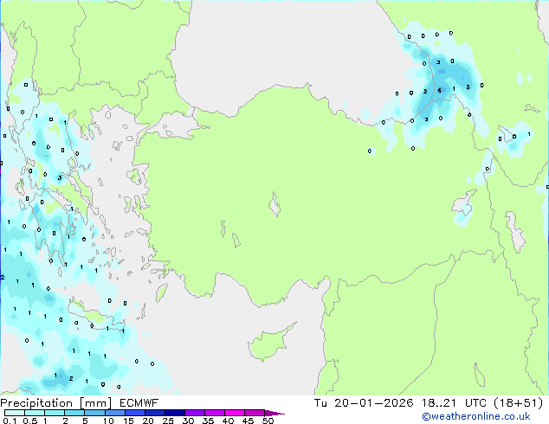Click the '[mm]' unit label

[x=95, y=403]
